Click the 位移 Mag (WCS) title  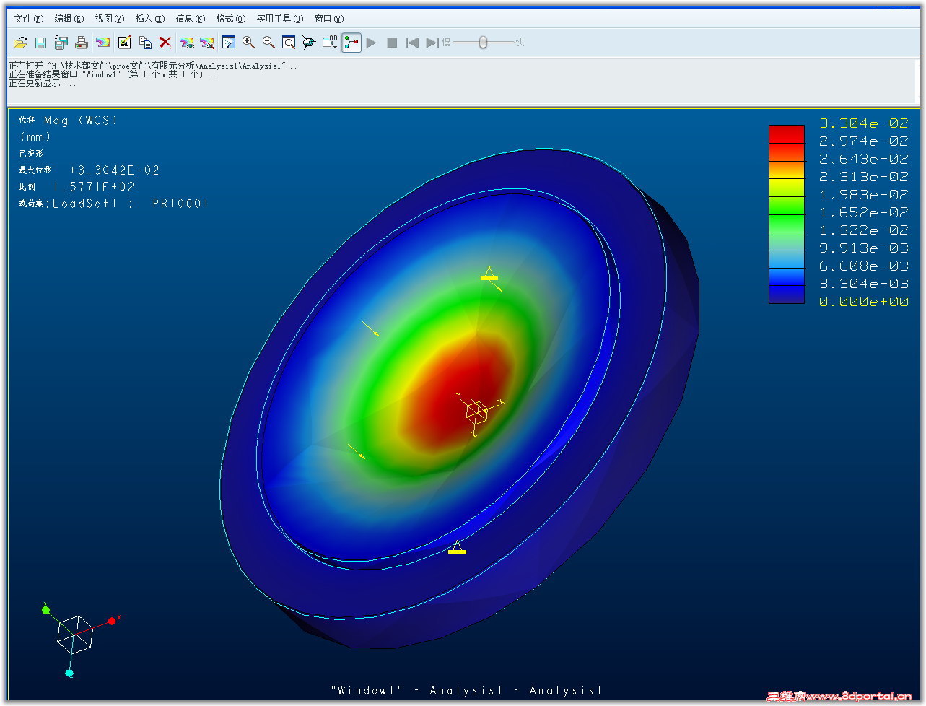pos(68,121)
